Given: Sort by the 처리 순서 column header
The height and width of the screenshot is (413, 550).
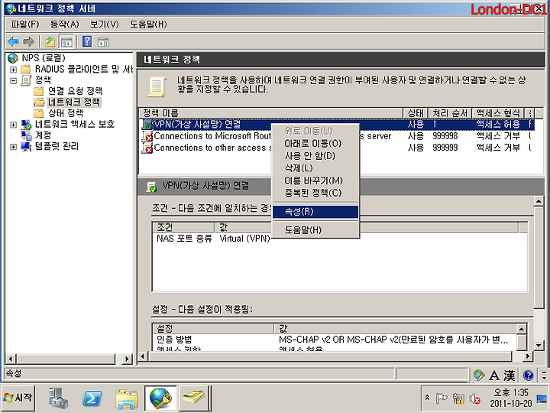Looking at the screenshot, I should pyautogui.click(x=450, y=113).
